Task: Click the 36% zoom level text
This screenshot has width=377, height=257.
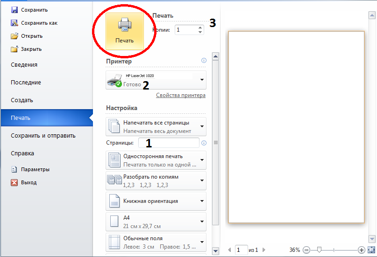Action: click(x=295, y=250)
